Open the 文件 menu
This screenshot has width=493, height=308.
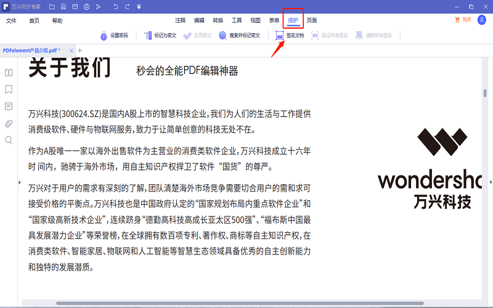click(x=11, y=20)
